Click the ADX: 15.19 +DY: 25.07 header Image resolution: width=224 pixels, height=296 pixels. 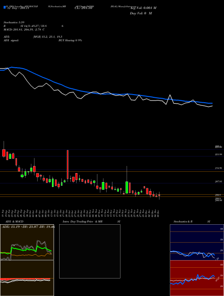[28, 226]
